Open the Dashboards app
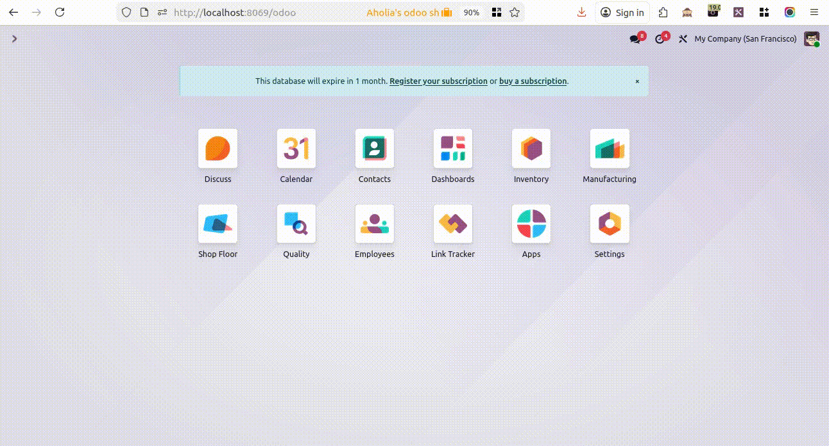The image size is (829, 446). point(453,149)
